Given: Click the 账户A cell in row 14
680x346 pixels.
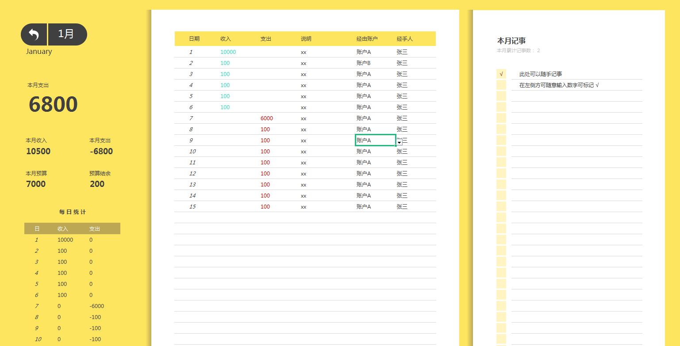Looking at the screenshot, I should pos(364,195).
